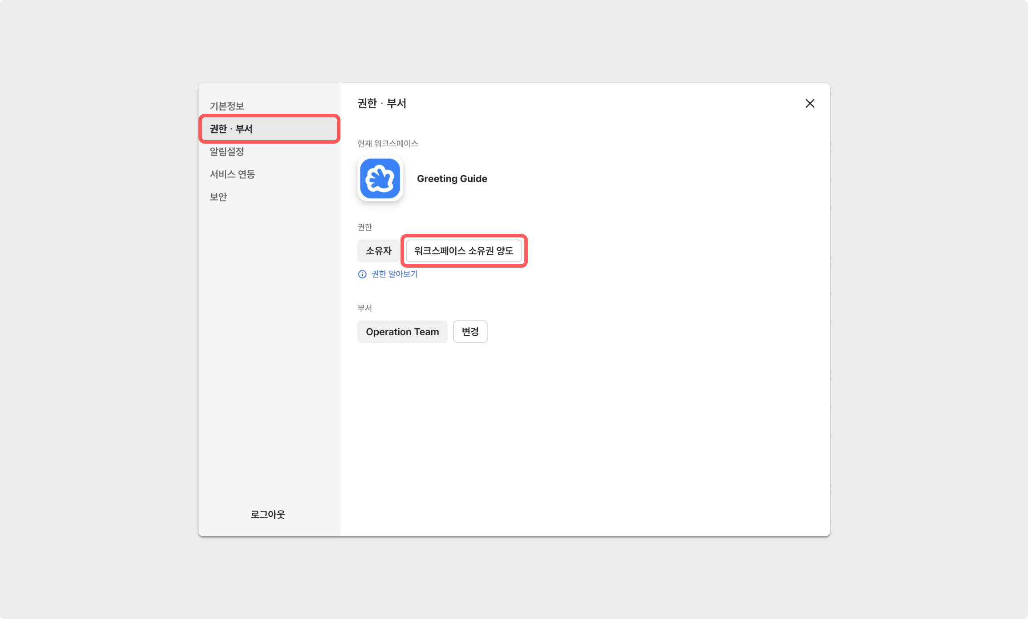Switch to the 보안 section

219,197
